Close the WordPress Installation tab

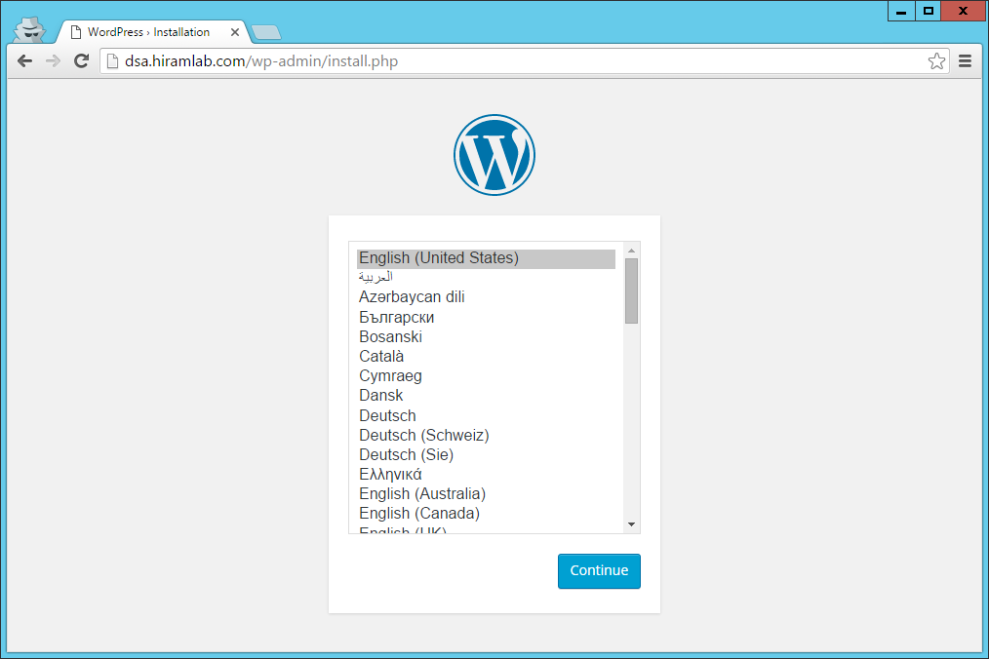[x=235, y=32]
